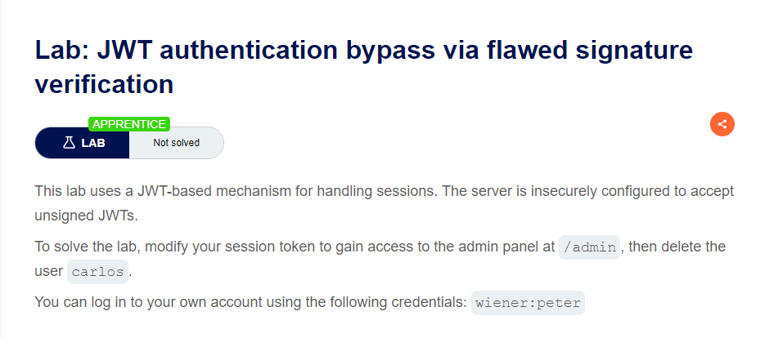Image resolution: width=769 pixels, height=338 pixels.
Task: Click the word verification in the title
Action: 104,84
